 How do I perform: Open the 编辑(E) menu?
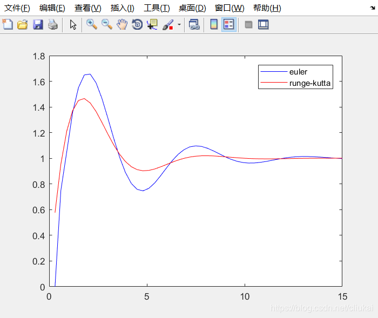[x=52, y=8]
